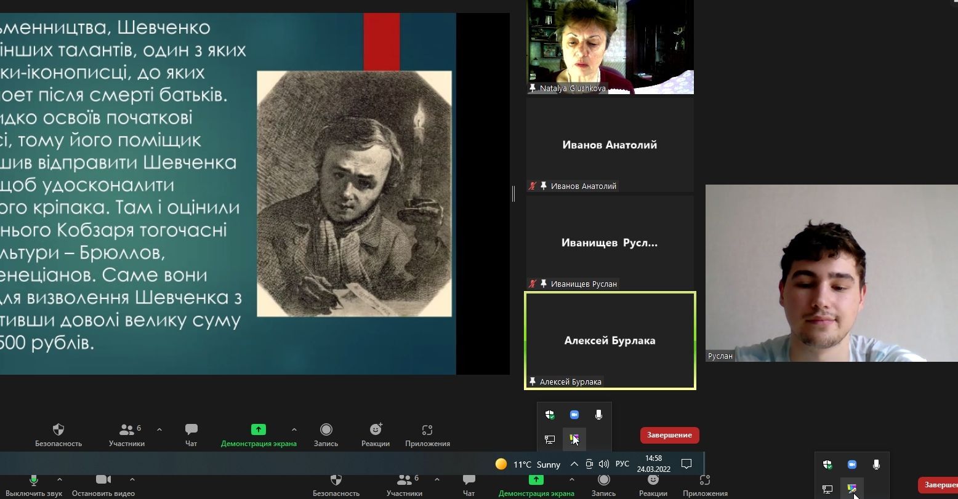Image resolution: width=958 pixels, height=499 pixels.
Task: Click Руслан name label on video
Action: (720, 356)
